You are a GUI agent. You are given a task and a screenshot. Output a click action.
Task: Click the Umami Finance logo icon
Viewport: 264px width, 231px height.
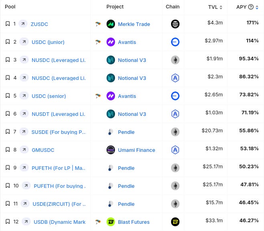coord(111,150)
